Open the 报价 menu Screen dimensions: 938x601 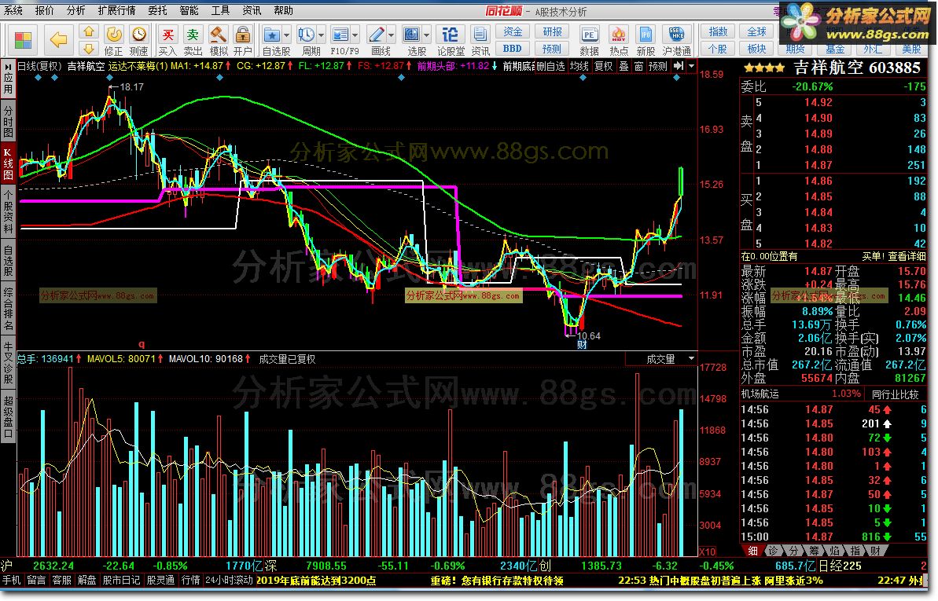[x=44, y=10]
